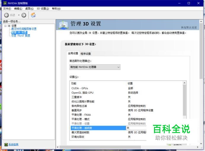Collapse the 3D 设置 tree node
The image size is (205, 151).
click(x=5, y=26)
